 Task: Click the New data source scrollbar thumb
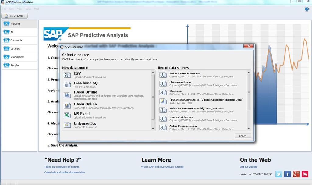pos(153,97)
